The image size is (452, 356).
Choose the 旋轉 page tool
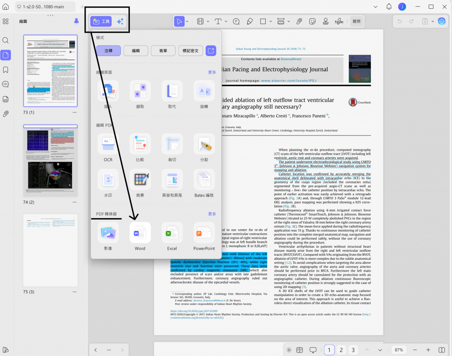(204, 95)
